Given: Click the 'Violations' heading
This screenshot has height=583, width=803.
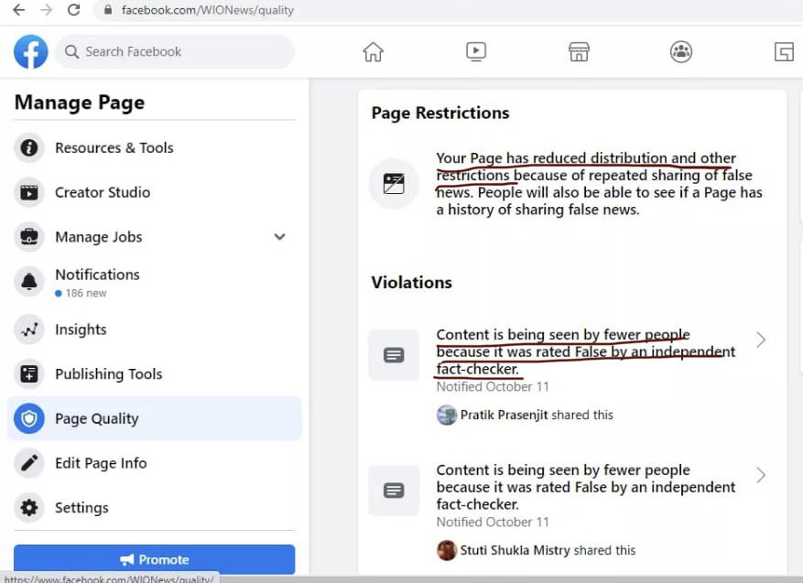Looking at the screenshot, I should pyautogui.click(x=411, y=283).
